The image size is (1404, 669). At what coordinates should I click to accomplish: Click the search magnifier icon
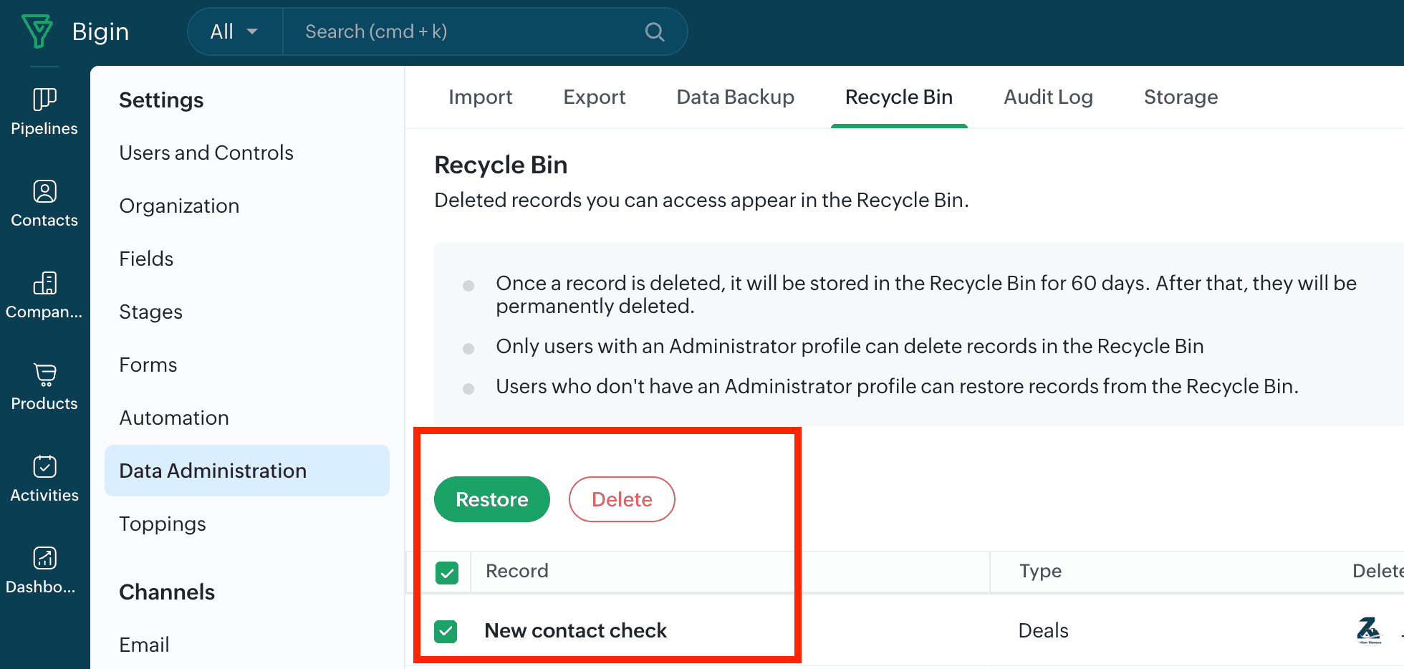(654, 32)
